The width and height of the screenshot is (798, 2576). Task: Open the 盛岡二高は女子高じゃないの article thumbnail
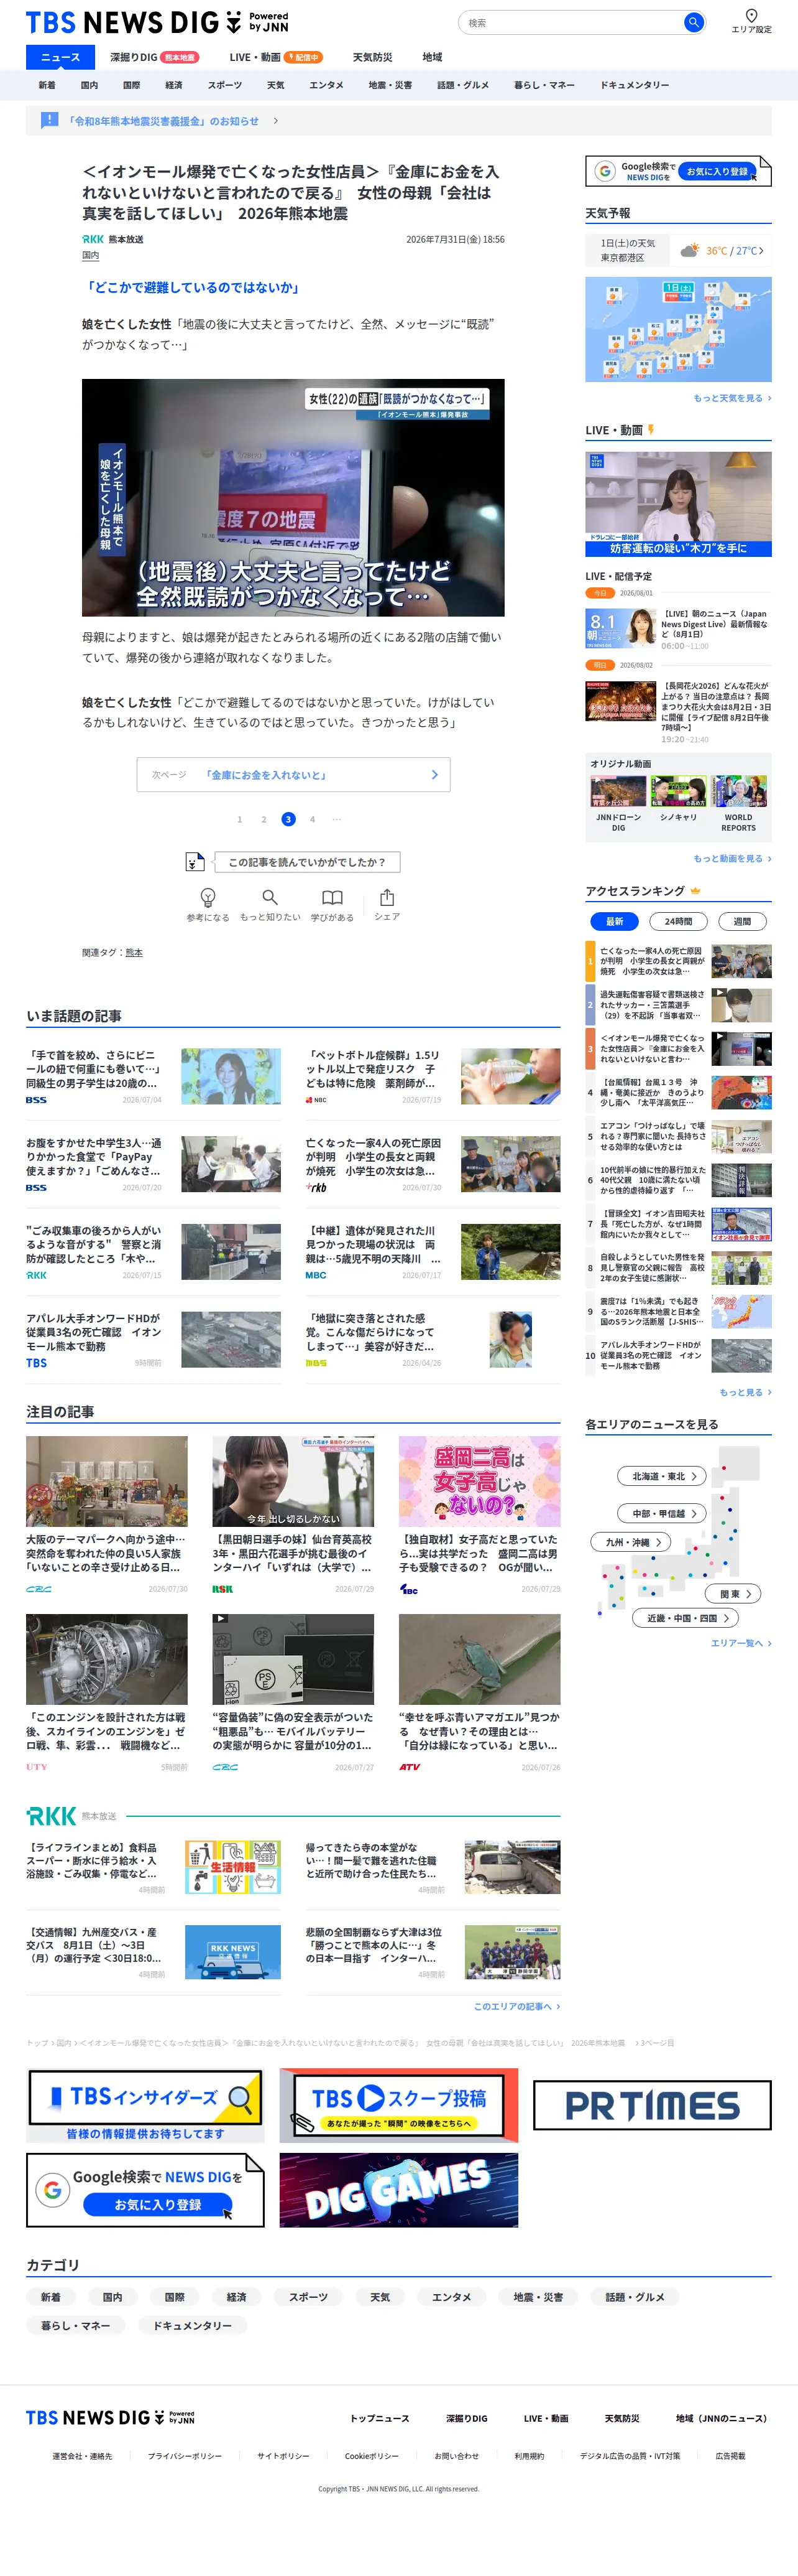(479, 1481)
